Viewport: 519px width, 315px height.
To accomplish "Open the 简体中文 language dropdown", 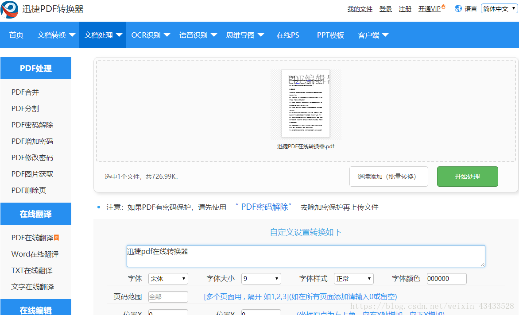I will pos(500,8).
